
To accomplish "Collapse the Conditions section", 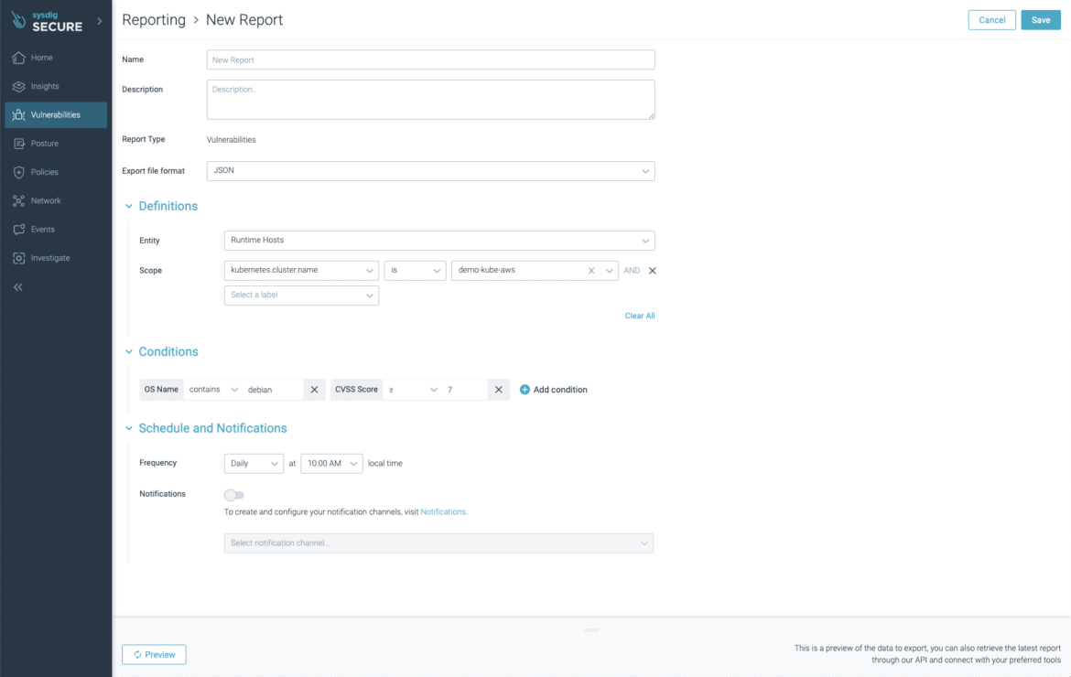I will [128, 352].
